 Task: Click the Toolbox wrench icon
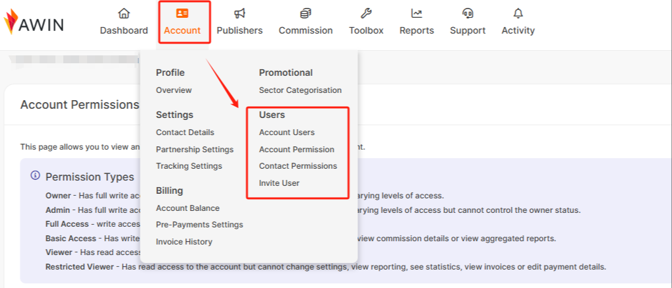click(x=366, y=14)
